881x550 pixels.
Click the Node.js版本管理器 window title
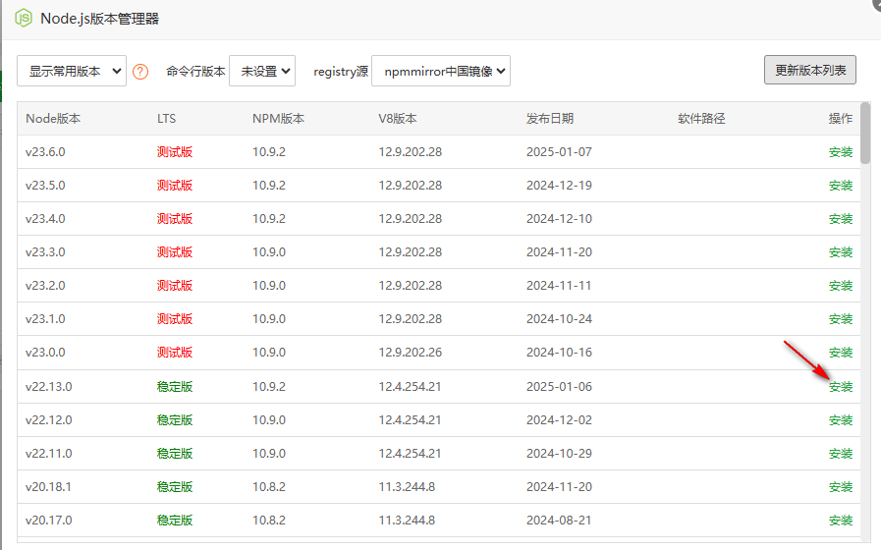pos(100,19)
